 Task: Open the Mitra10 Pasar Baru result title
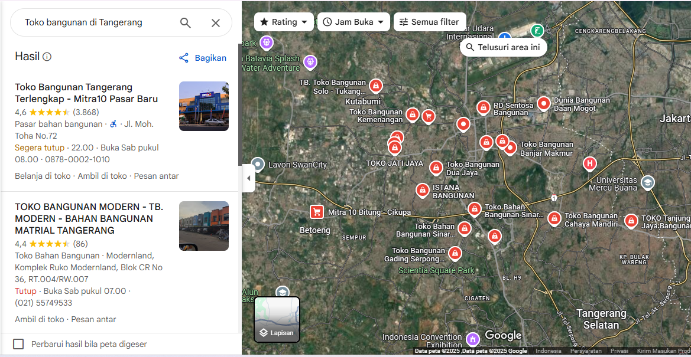click(86, 93)
